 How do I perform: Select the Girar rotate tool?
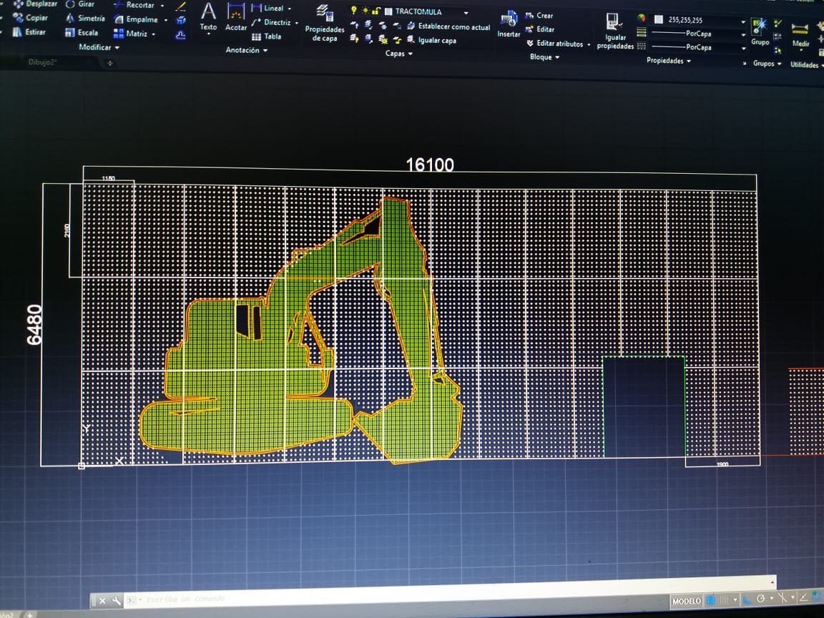coord(79,4)
